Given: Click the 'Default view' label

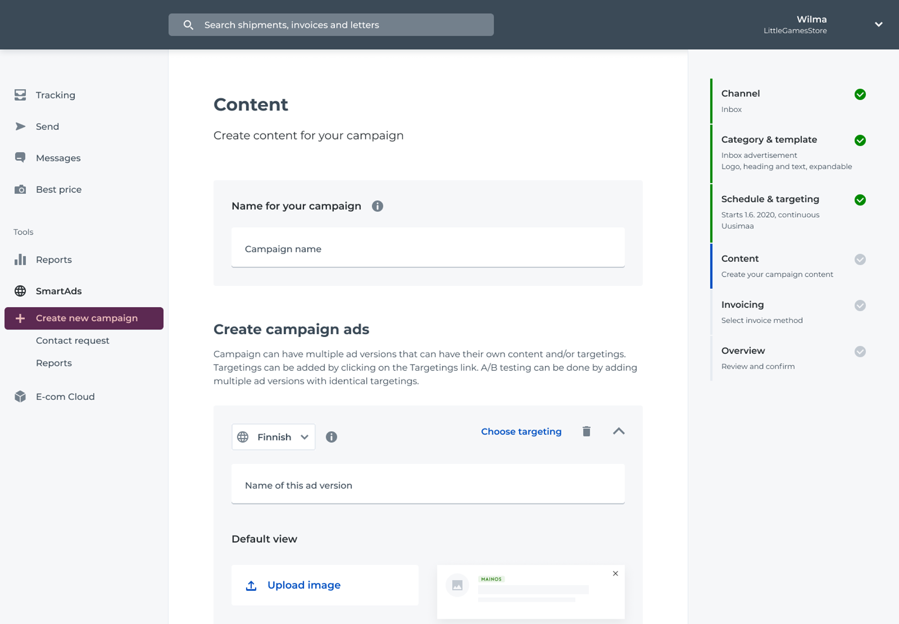Looking at the screenshot, I should click(264, 539).
